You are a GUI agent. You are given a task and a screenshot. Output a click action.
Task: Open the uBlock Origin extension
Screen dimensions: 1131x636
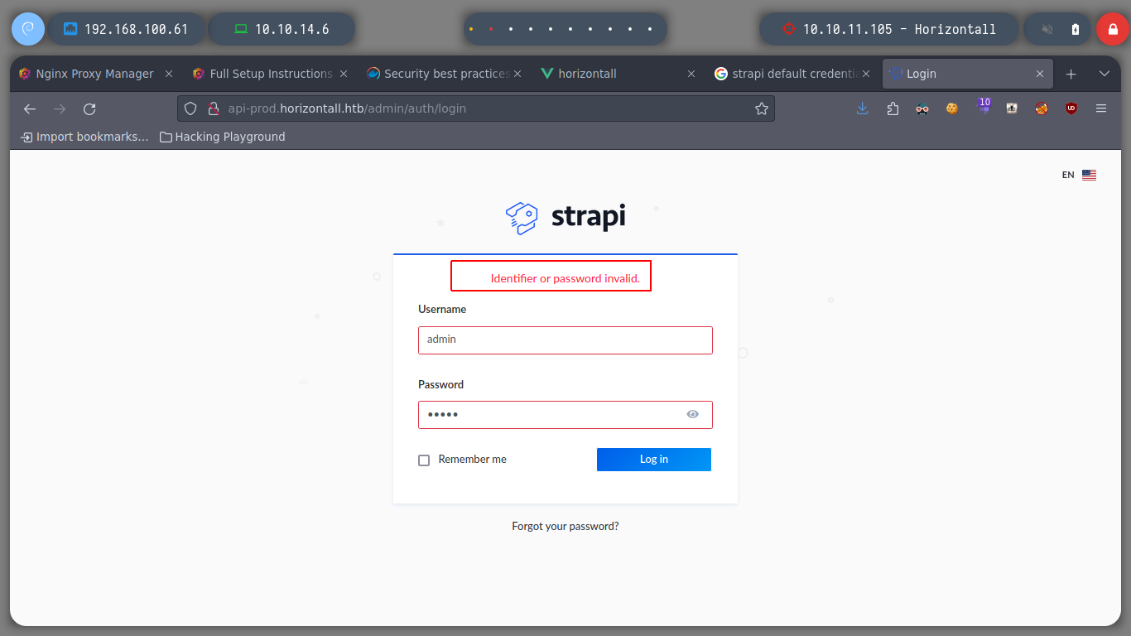(x=1071, y=108)
